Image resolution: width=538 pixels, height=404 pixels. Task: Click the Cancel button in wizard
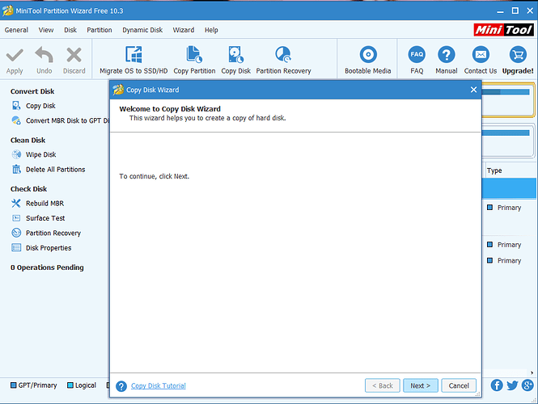pyautogui.click(x=459, y=385)
